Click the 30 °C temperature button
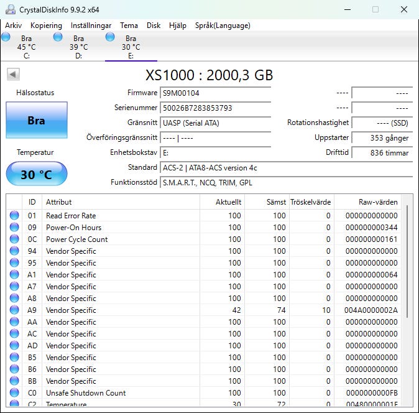Screen dimensions: 419x413 coord(37,174)
